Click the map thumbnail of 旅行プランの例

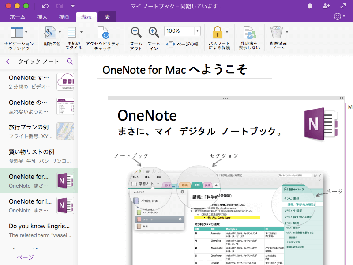point(65,131)
